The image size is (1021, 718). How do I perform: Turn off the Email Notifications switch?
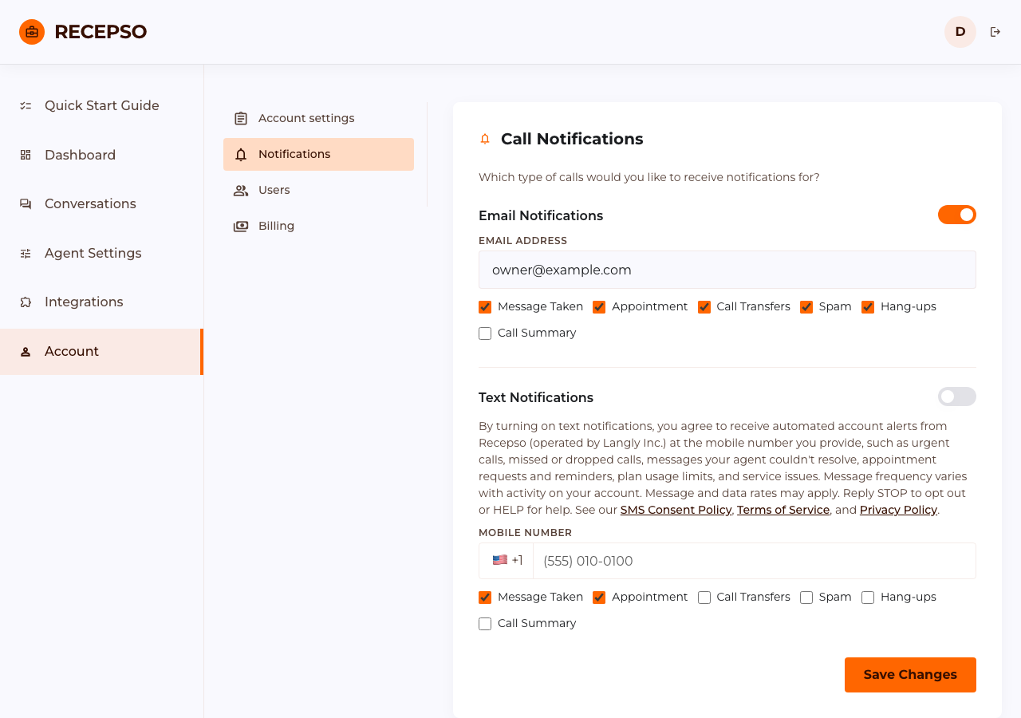point(957,215)
